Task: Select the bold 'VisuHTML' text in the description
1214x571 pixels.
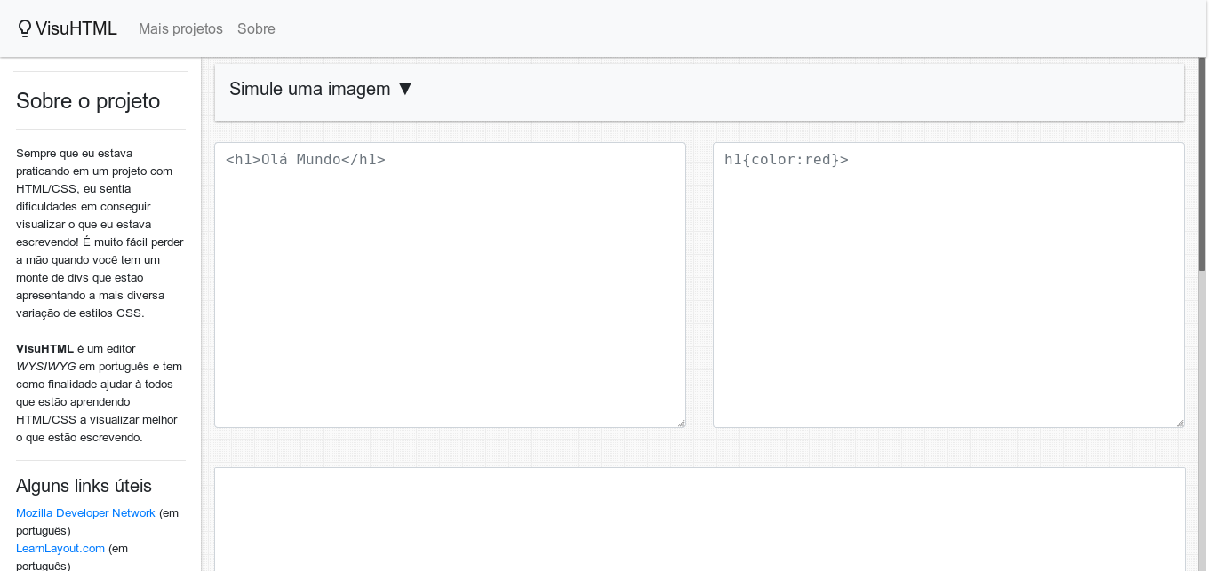Action: [44, 348]
